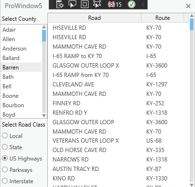Screen dimensions: 195x187
Task: Select Boyd county
Action: pos(21,115)
